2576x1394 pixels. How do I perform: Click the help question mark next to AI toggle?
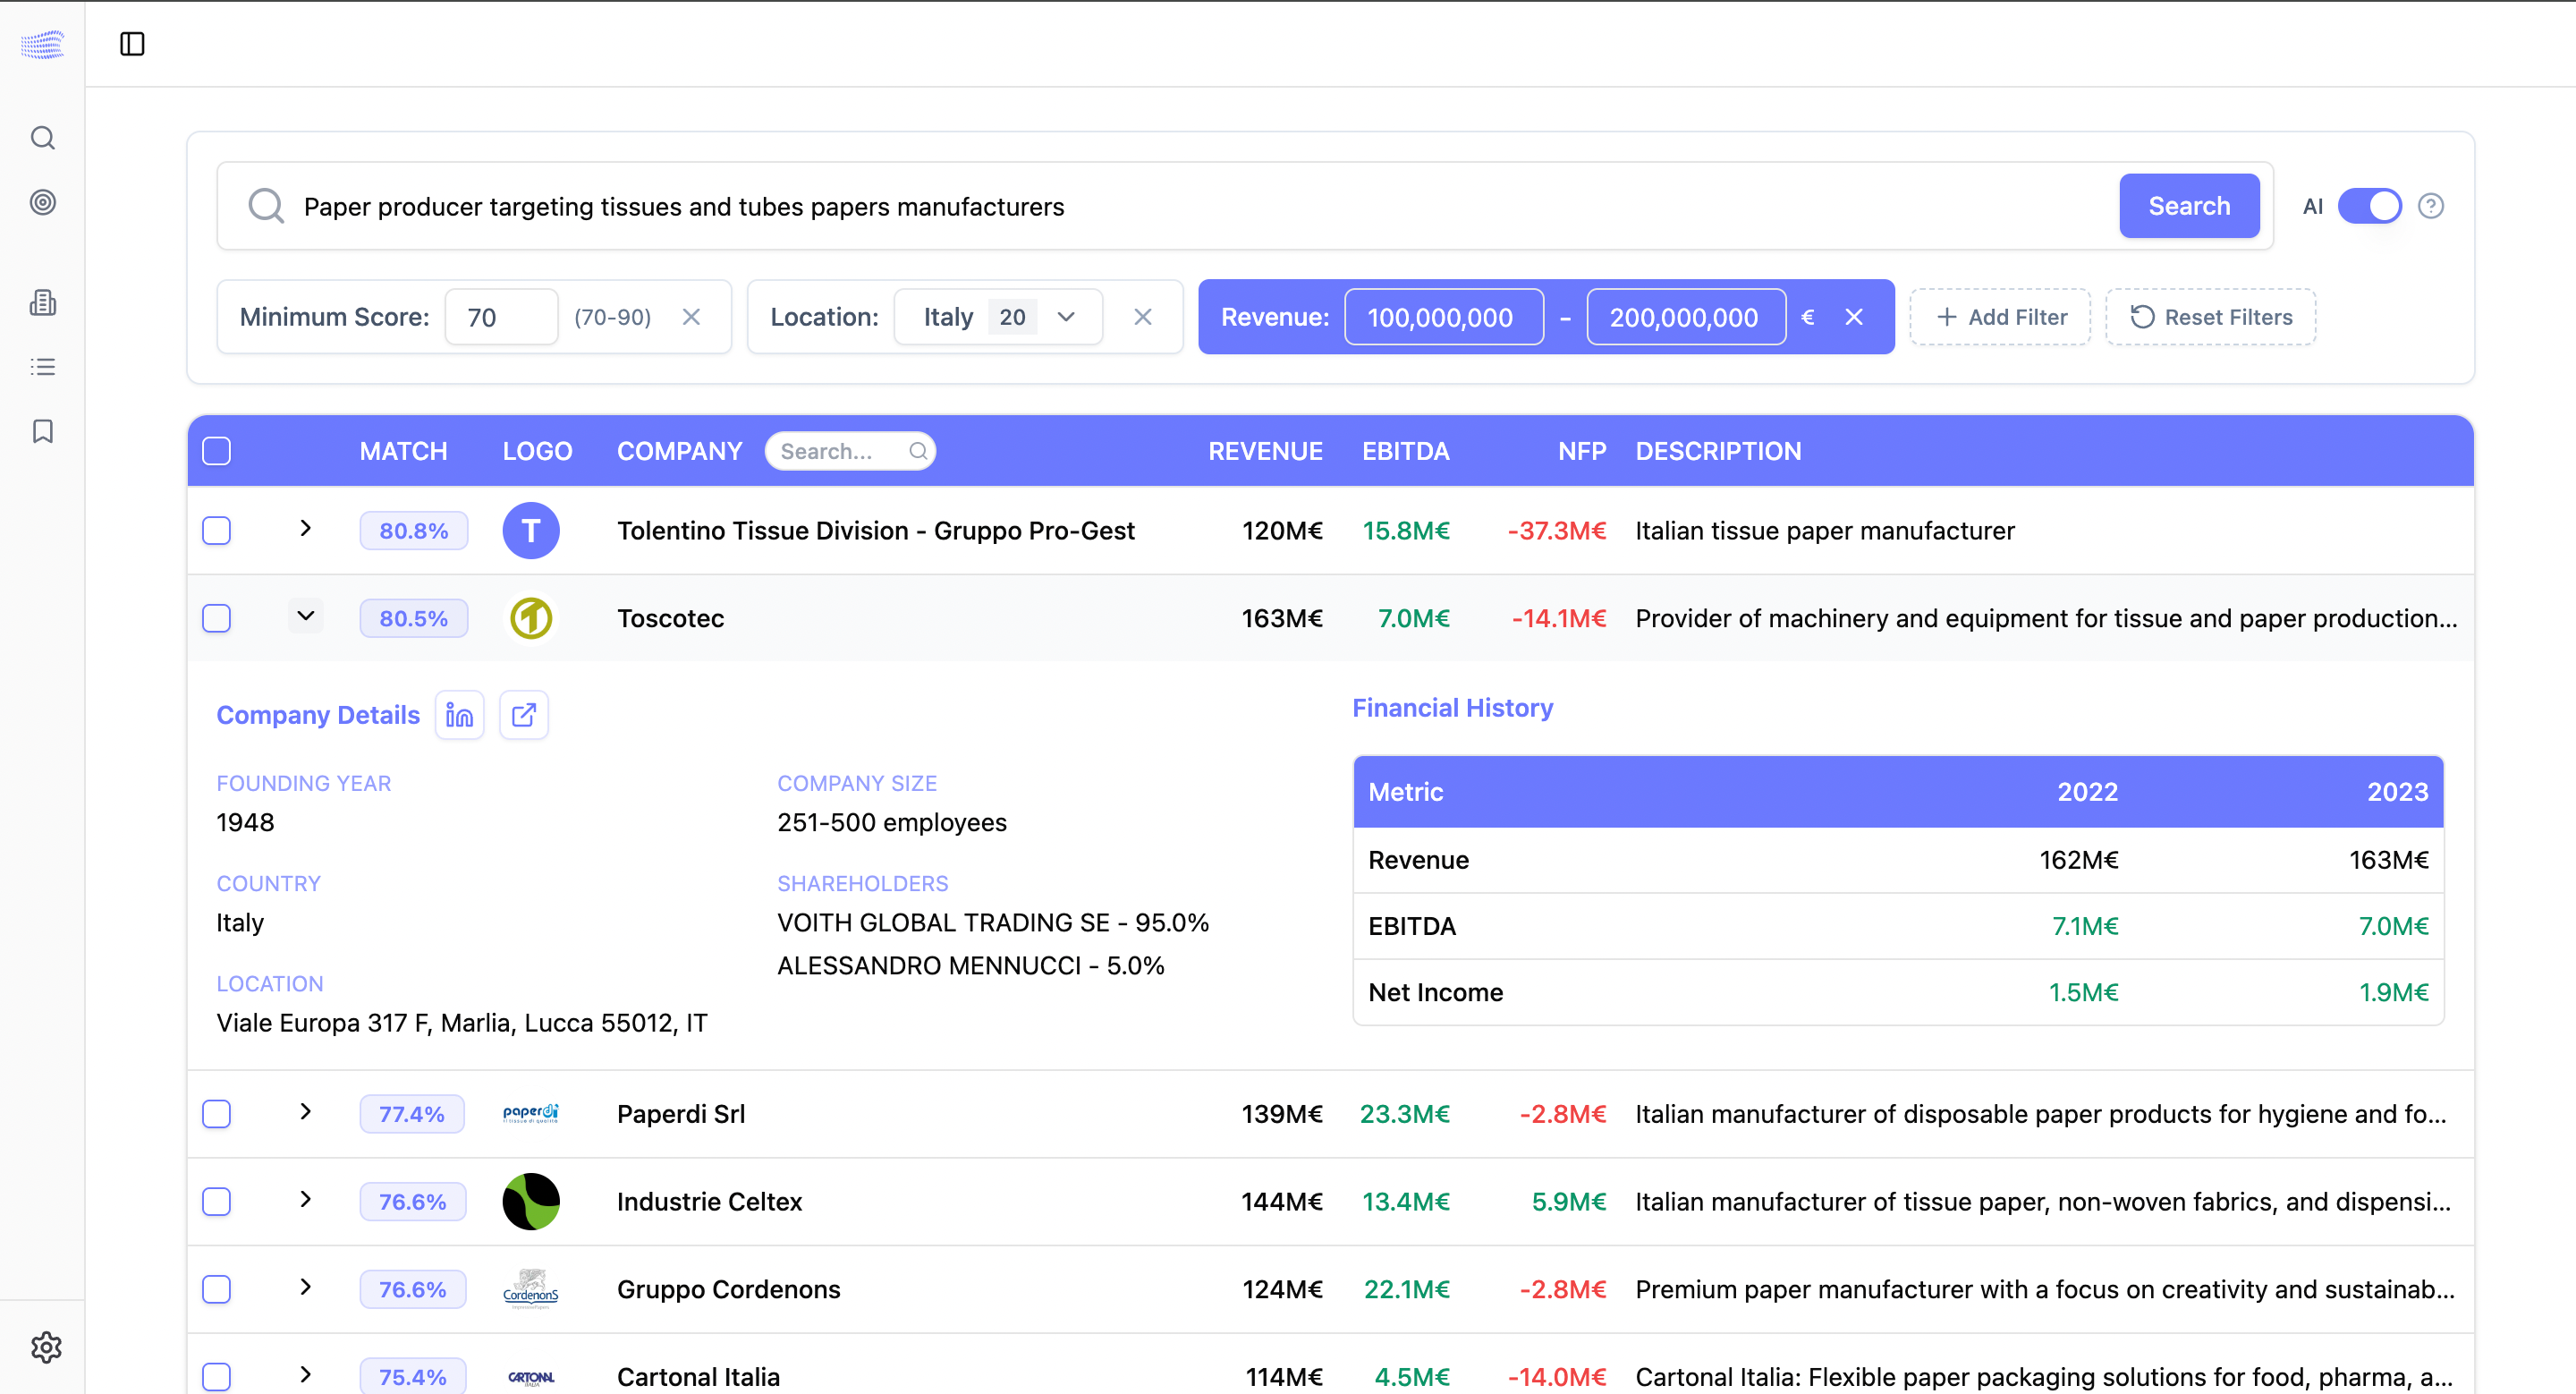pyautogui.click(x=2432, y=205)
